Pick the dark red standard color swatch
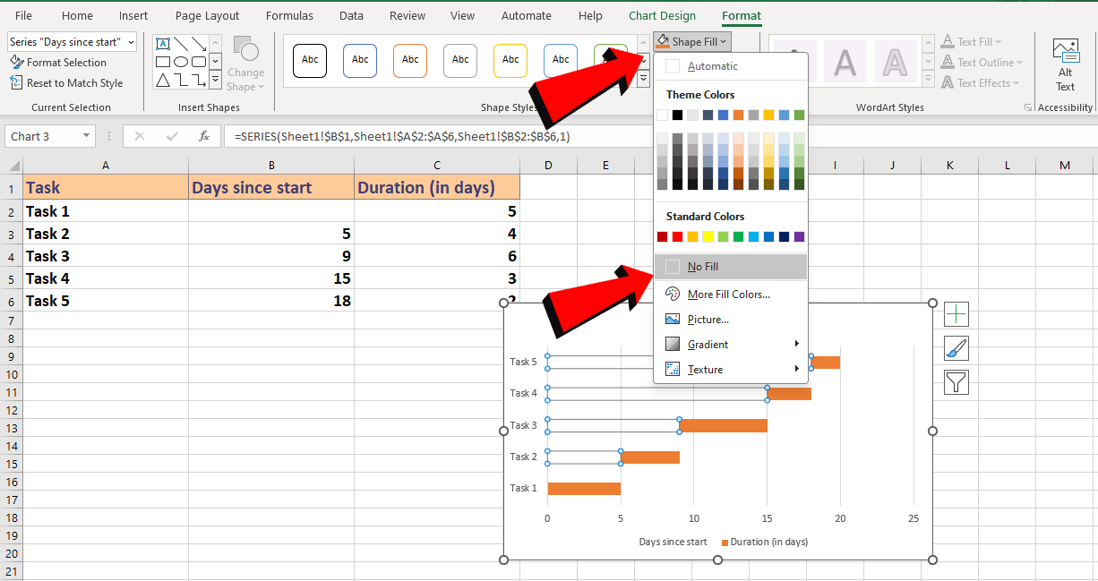This screenshot has height=581, width=1098. [x=660, y=235]
